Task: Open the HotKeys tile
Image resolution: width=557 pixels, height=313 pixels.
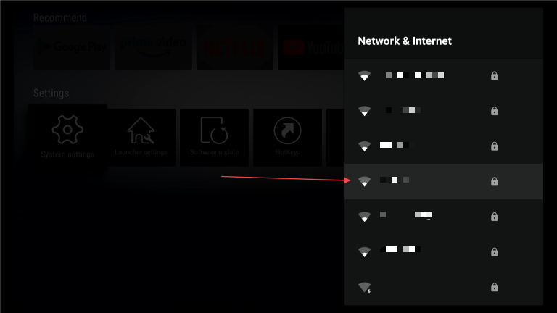Action: [x=287, y=138]
